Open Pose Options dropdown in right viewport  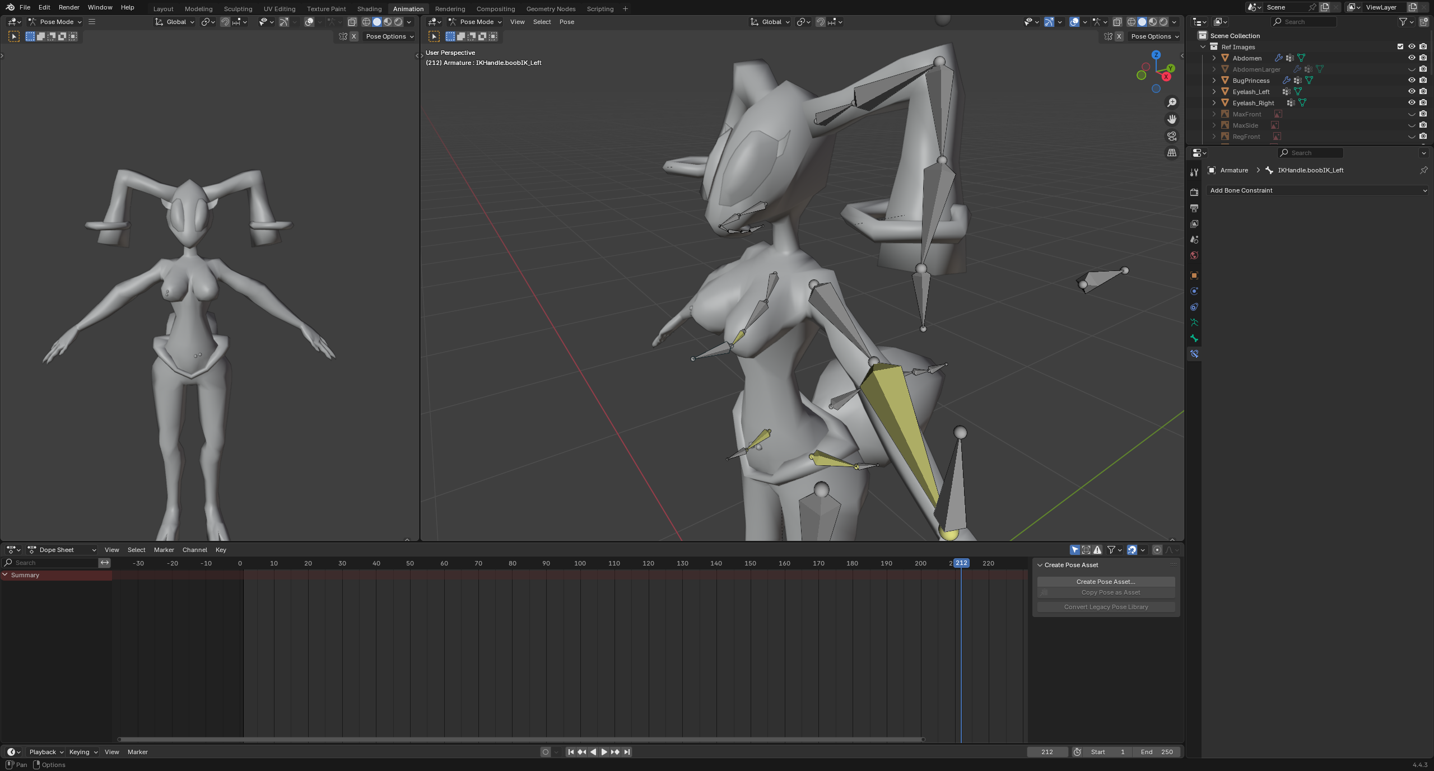[x=1154, y=36]
